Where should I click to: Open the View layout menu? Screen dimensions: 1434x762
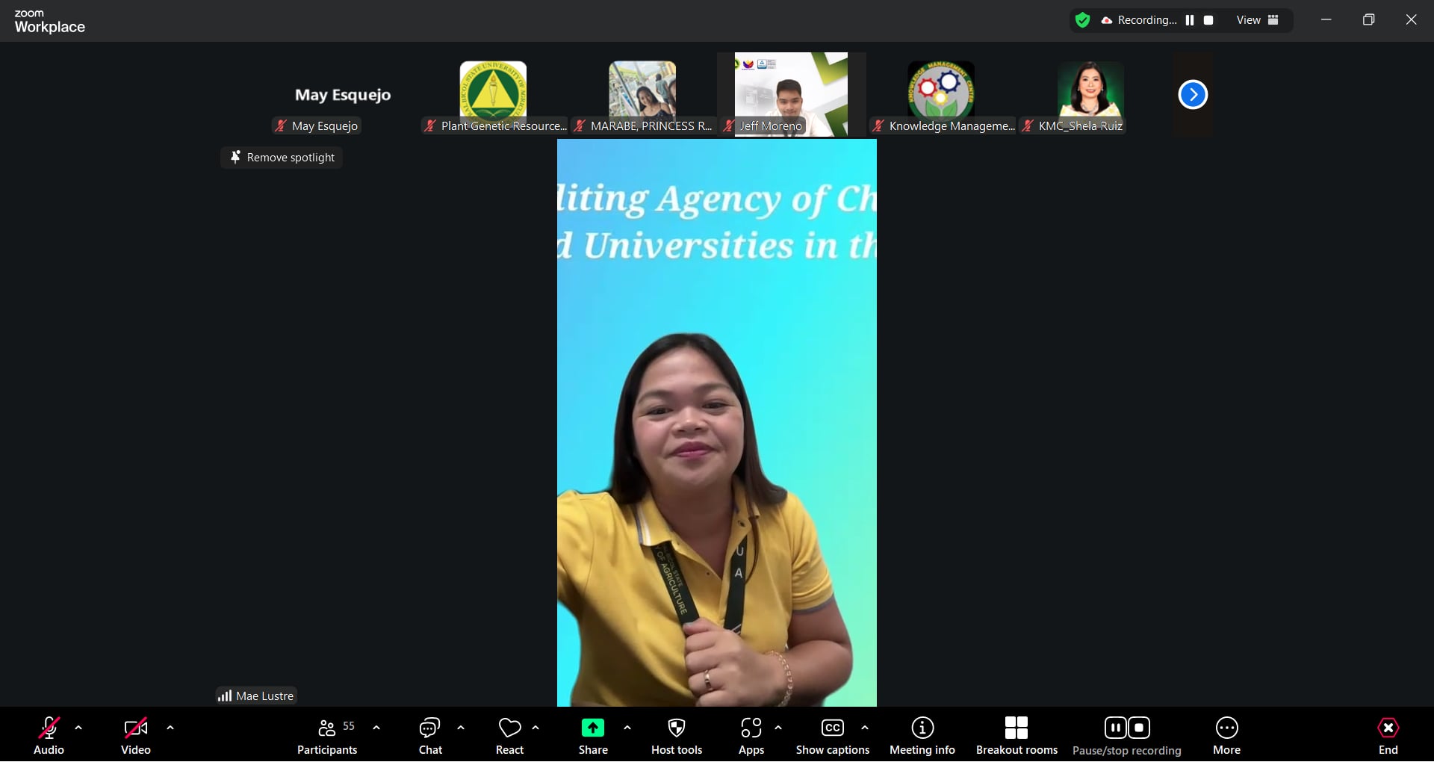pos(1257,20)
